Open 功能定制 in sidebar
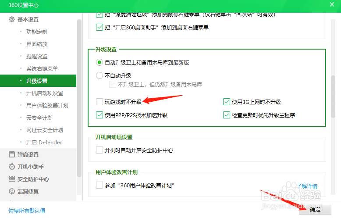341x218 pixels. (37, 32)
